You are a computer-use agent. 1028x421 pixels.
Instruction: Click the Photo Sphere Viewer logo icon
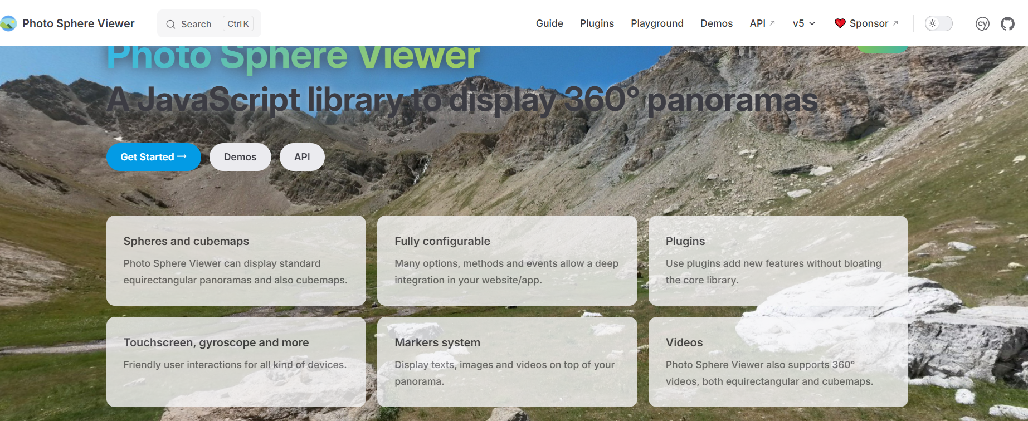click(8, 23)
